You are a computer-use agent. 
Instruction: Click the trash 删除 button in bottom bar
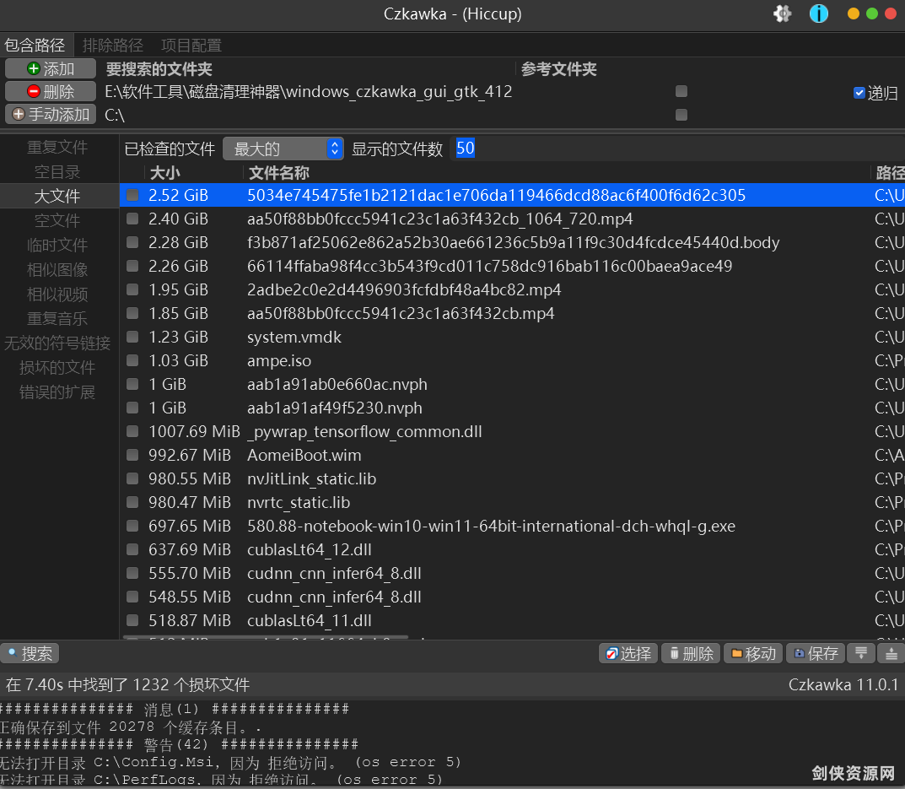click(689, 653)
